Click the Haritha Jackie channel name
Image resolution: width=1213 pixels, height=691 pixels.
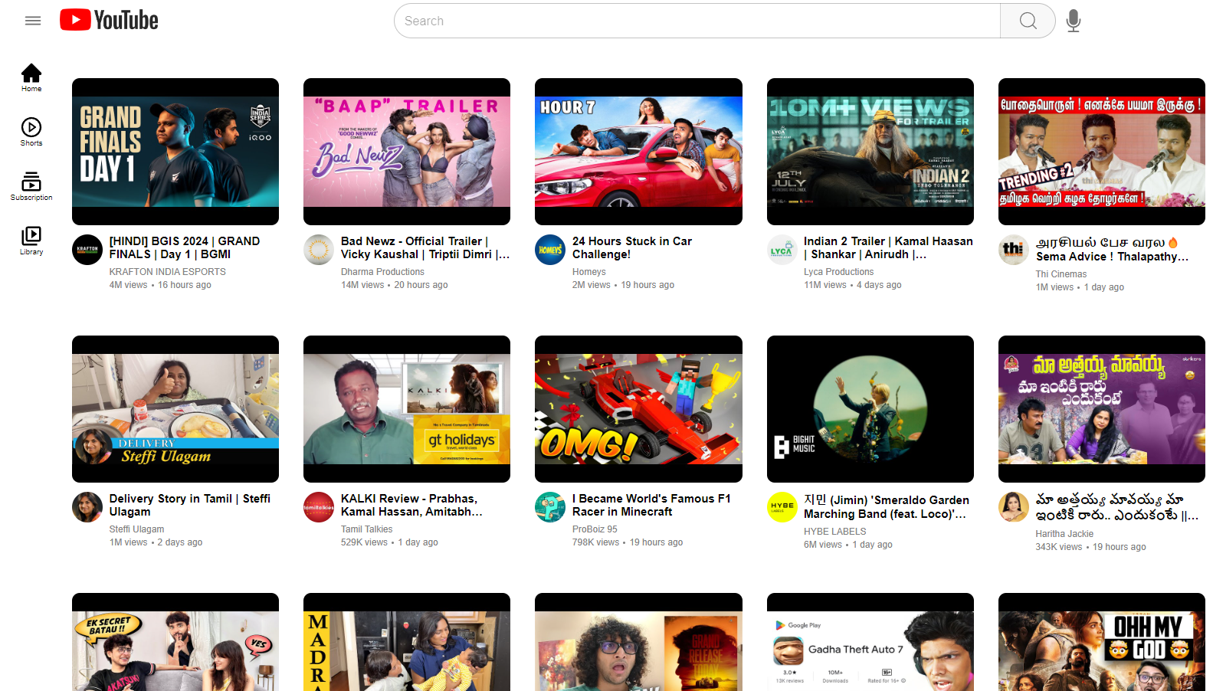pyautogui.click(x=1064, y=534)
